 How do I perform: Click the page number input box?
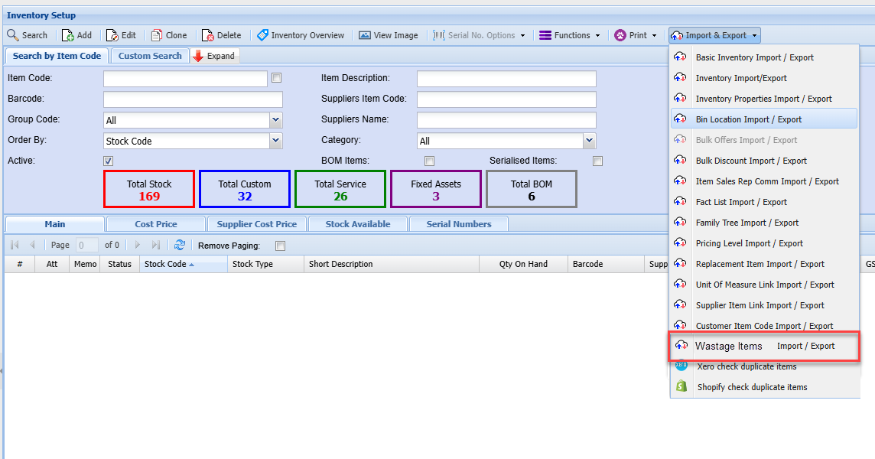click(x=87, y=245)
